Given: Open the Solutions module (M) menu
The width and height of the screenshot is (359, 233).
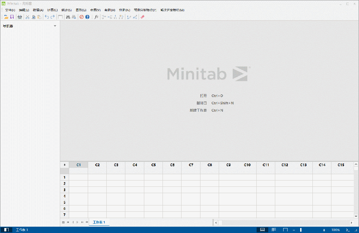Looking at the screenshot, I should click(173, 10).
